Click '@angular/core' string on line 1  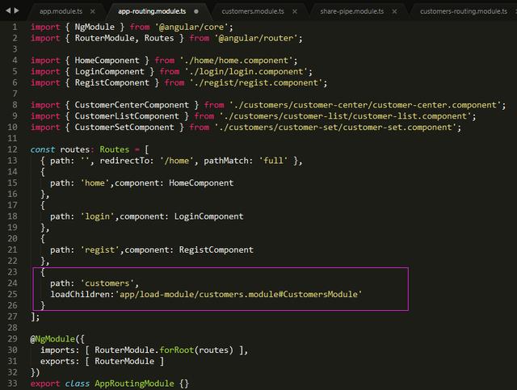click(191, 27)
